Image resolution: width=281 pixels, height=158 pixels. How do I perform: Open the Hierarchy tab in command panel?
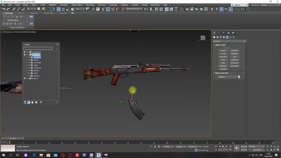pyautogui.click(x=223, y=33)
